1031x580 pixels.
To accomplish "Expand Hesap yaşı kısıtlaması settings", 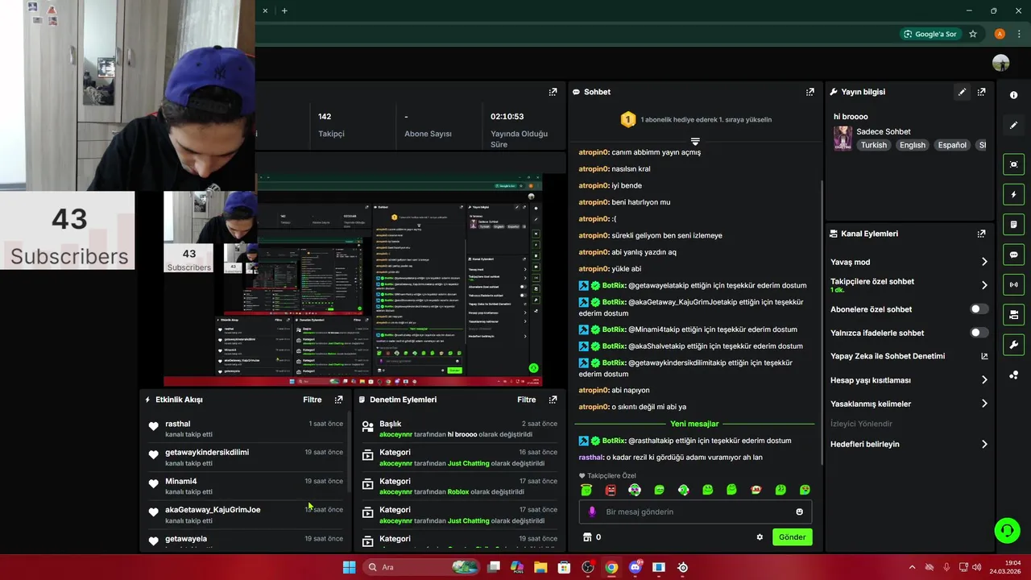I will click(984, 380).
